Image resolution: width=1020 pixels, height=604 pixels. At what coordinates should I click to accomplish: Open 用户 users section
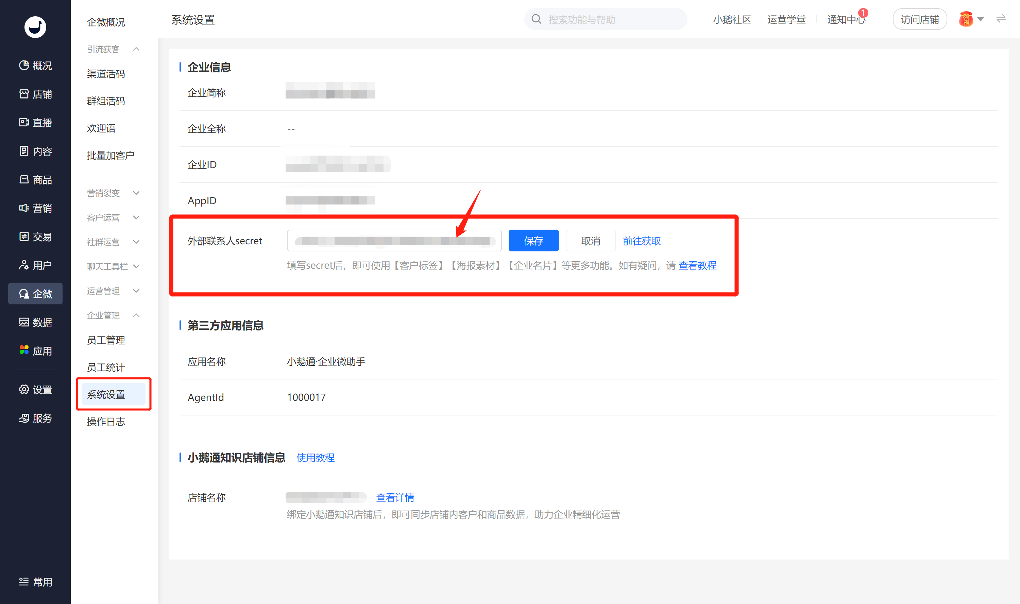(x=35, y=265)
